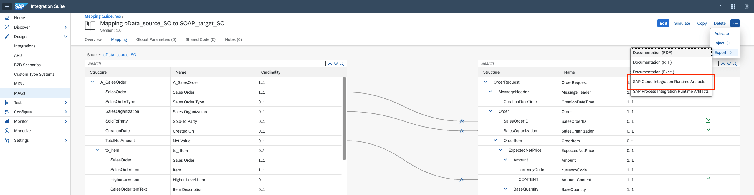754x195 pixels.
Task: Export Documentation (RTF)
Action: coord(671,62)
